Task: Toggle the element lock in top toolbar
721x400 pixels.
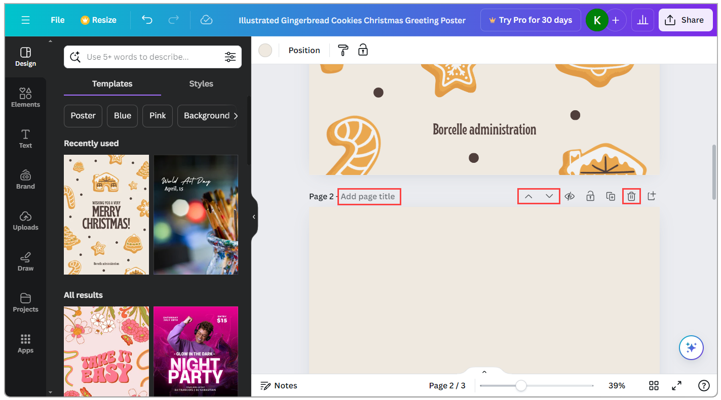Action: coord(363,50)
